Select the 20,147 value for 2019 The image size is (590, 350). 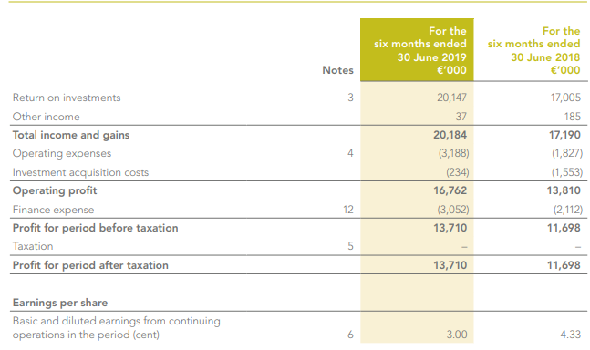click(451, 98)
